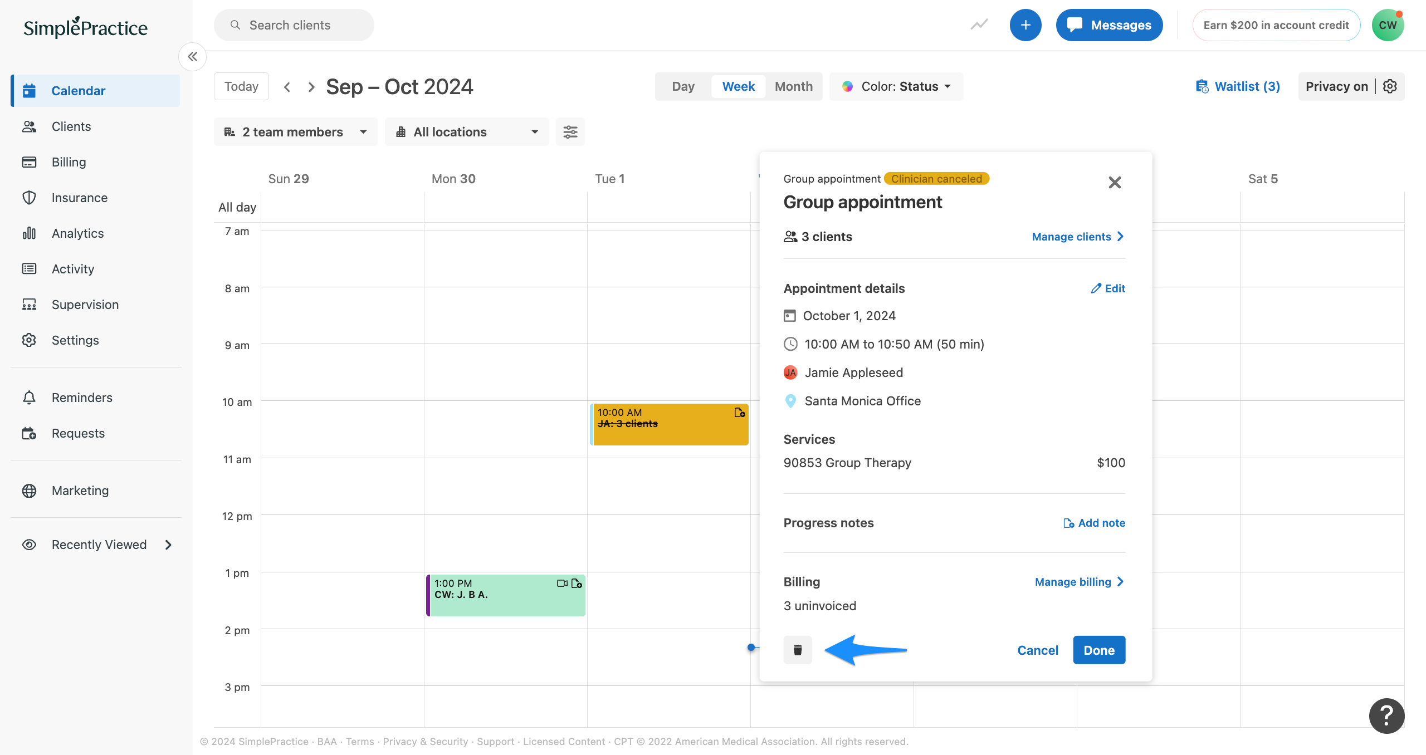
Task: Go to next week arrow
Action: [311, 87]
